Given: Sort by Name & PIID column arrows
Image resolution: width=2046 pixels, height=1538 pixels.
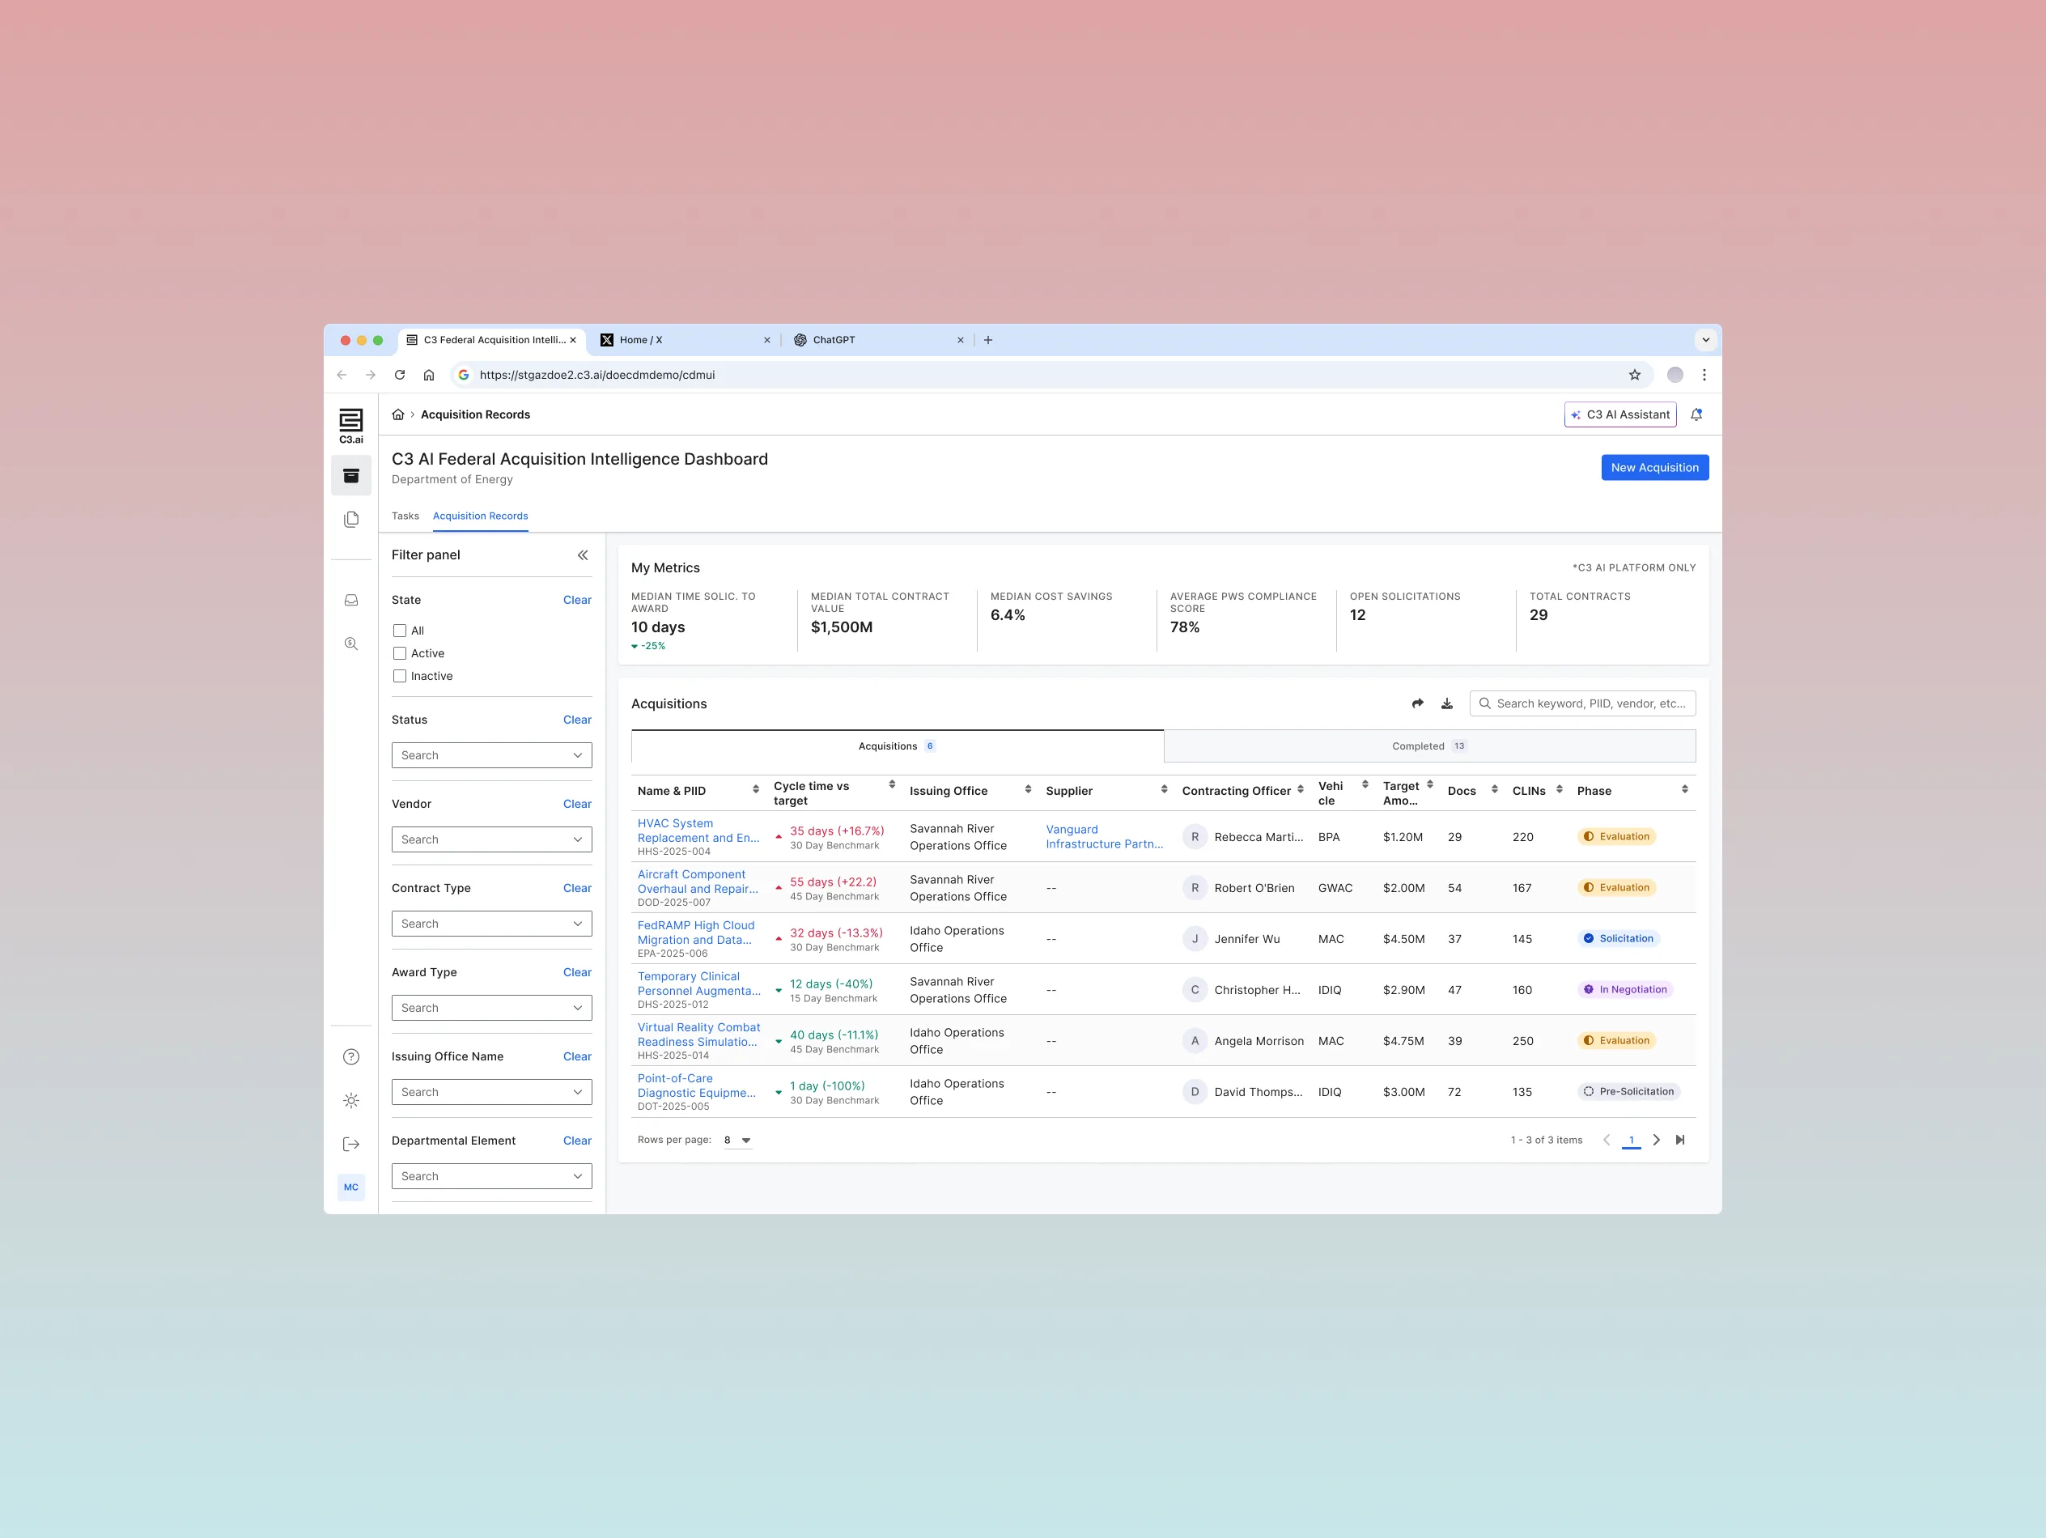Looking at the screenshot, I should [756, 789].
